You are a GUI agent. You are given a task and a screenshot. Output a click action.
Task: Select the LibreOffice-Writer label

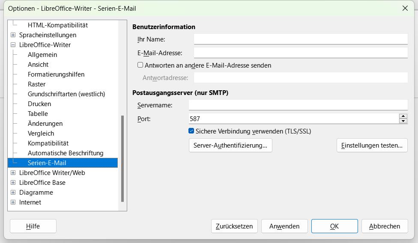(x=45, y=45)
